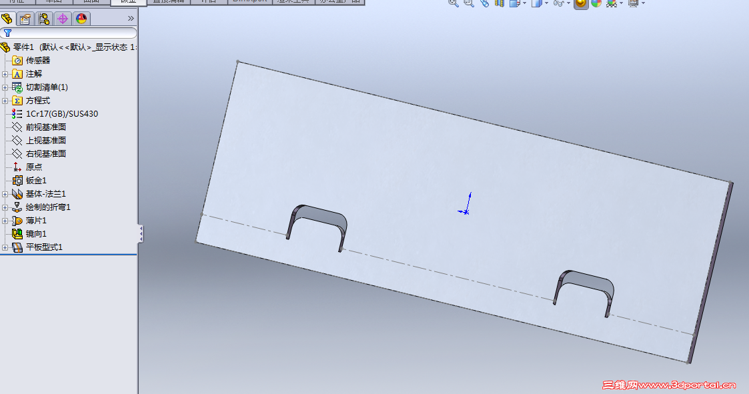Expand more manager tabs with » chevron
The image size is (749, 394).
[x=131, y=19]
